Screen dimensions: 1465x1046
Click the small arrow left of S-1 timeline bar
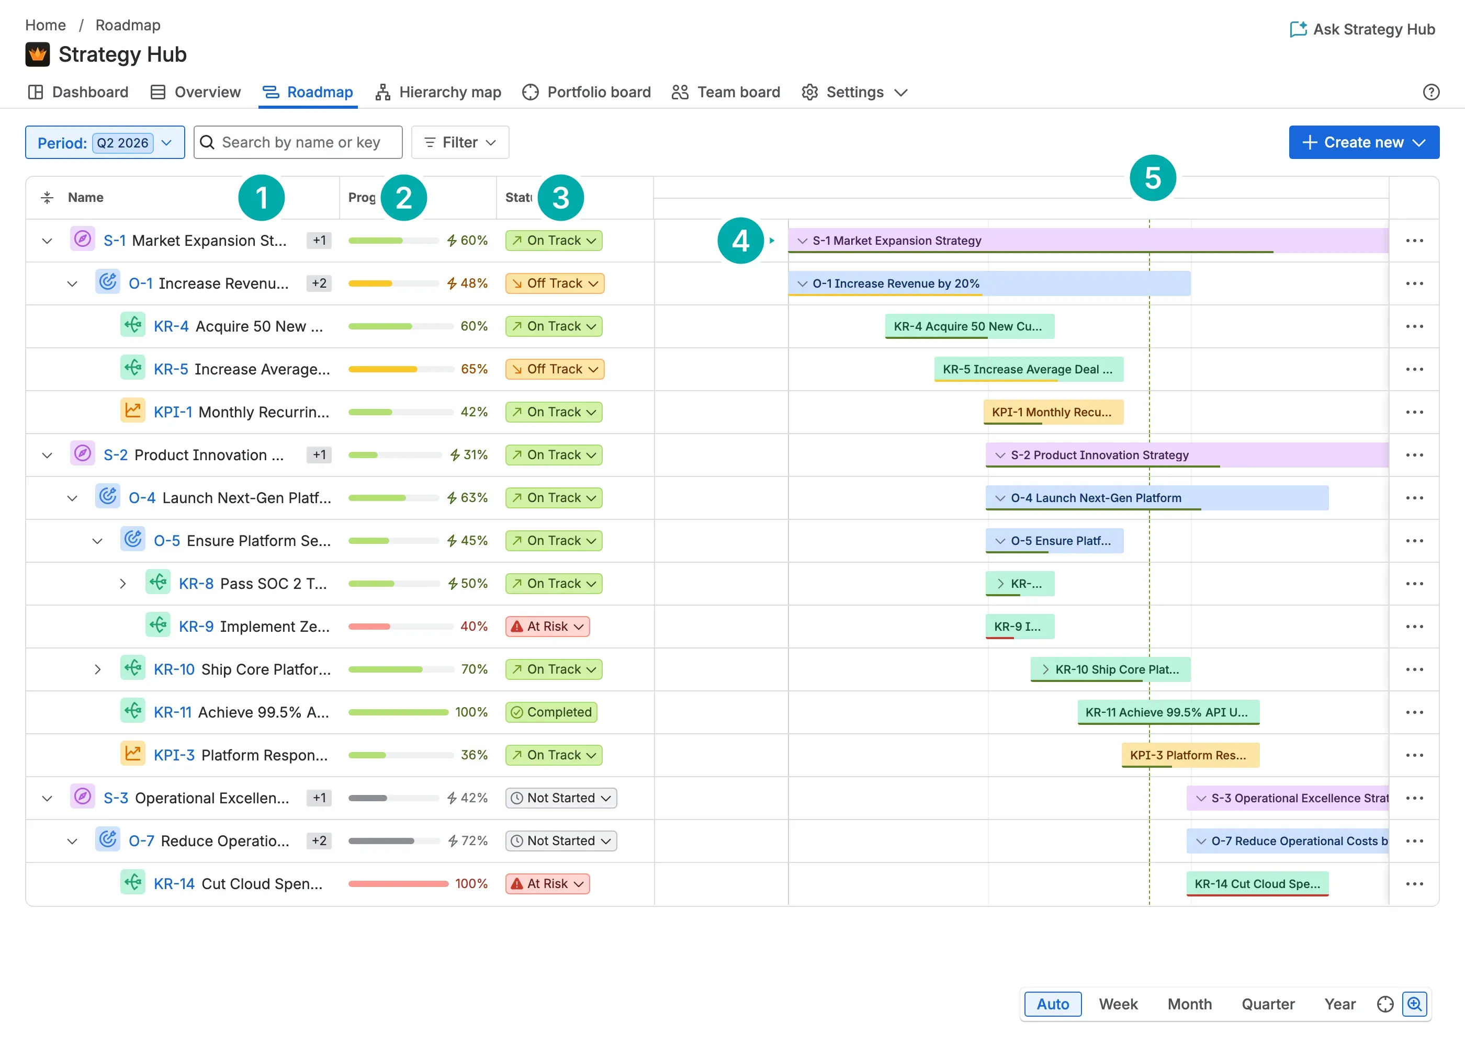[x=772, y=241]
